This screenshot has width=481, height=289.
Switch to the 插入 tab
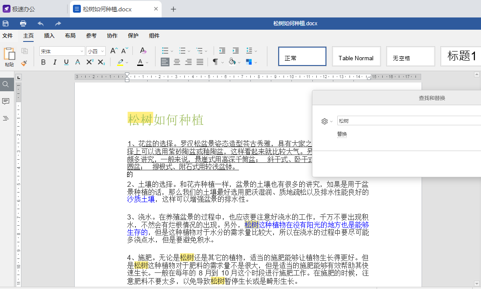[49, 36]
